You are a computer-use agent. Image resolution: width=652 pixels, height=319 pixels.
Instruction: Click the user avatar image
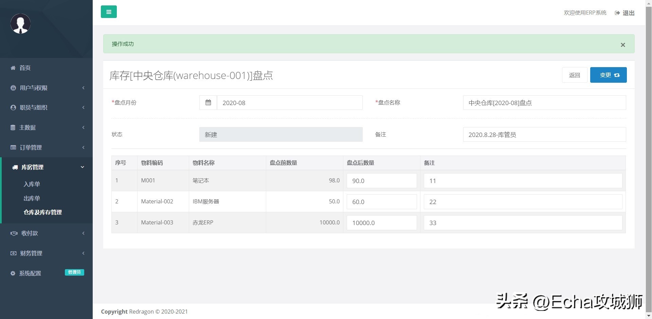20,23
